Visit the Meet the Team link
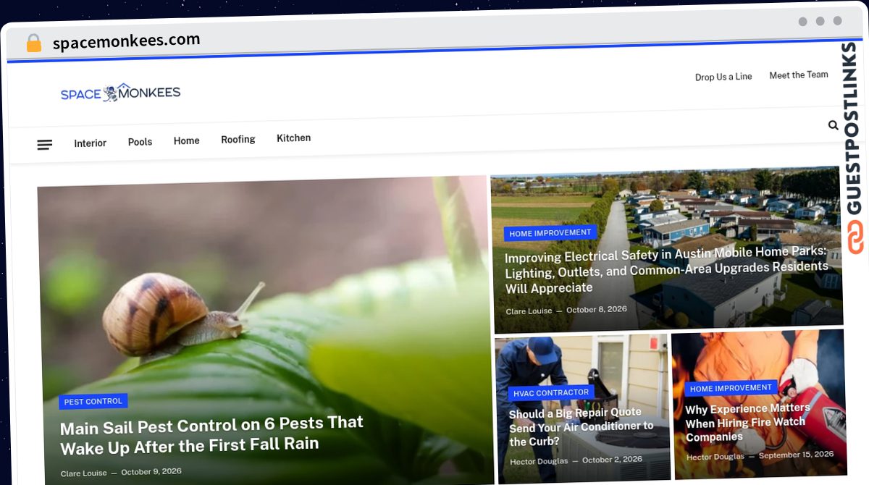869x485 pixels. click(x=799, y=75)
